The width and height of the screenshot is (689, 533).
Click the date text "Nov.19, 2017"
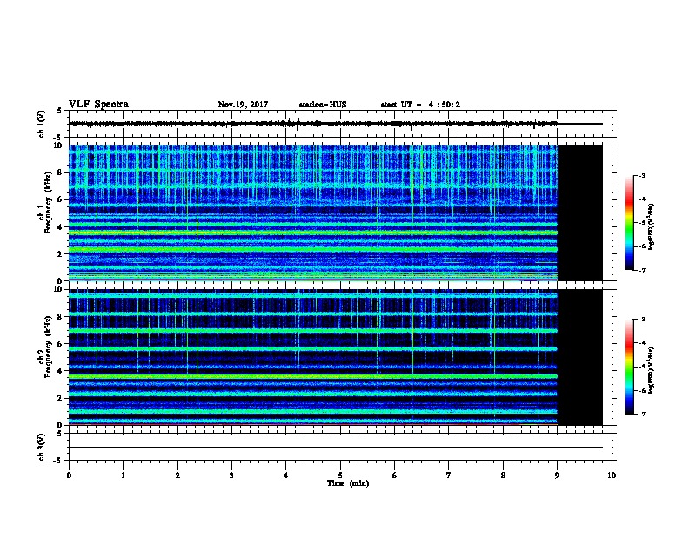[243, 105]
